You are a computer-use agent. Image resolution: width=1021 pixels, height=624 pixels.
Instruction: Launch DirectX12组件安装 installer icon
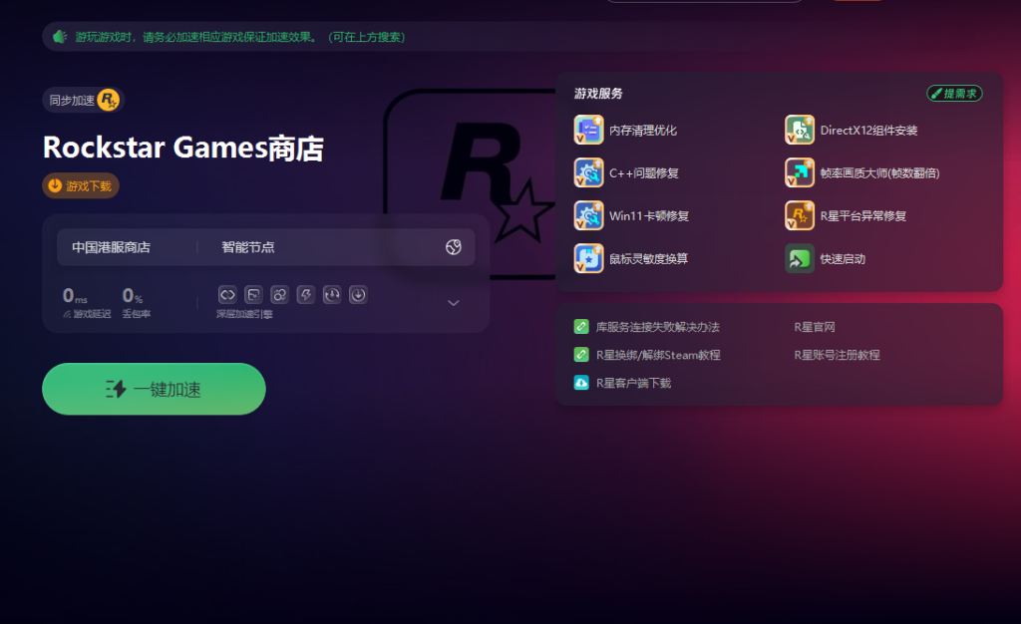click(800, 131)
